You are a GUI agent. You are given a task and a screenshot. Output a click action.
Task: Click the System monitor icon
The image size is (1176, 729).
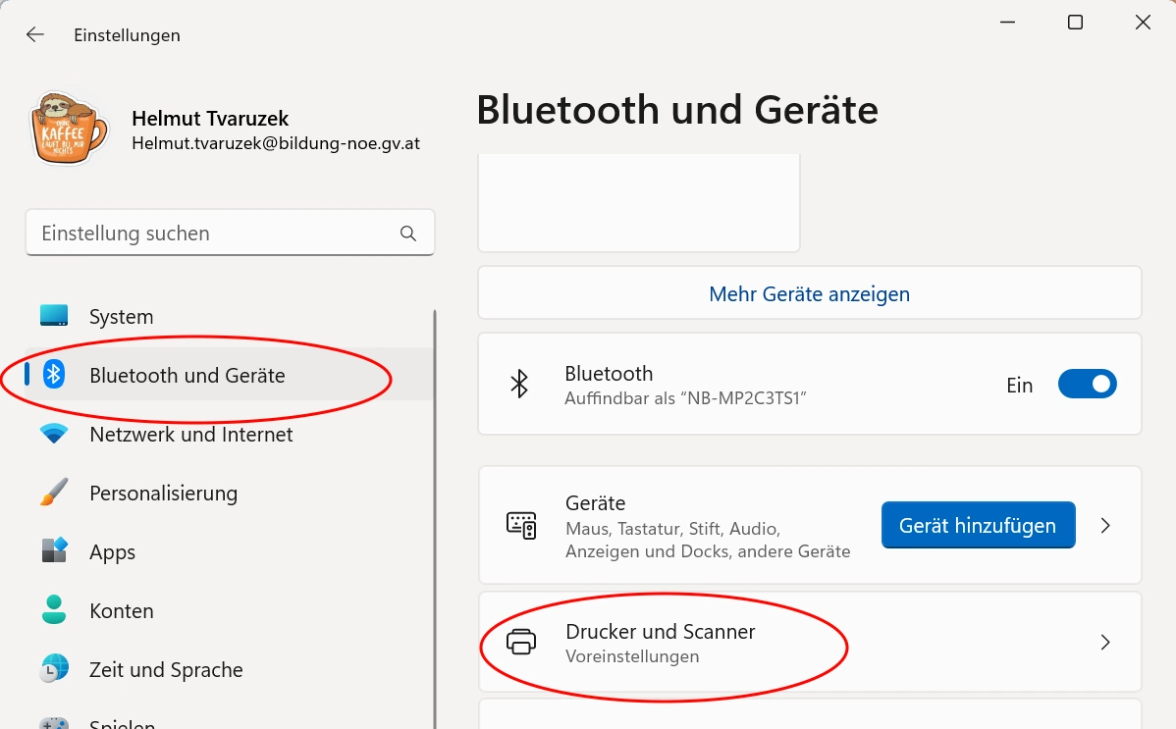[x=54, y=316]
